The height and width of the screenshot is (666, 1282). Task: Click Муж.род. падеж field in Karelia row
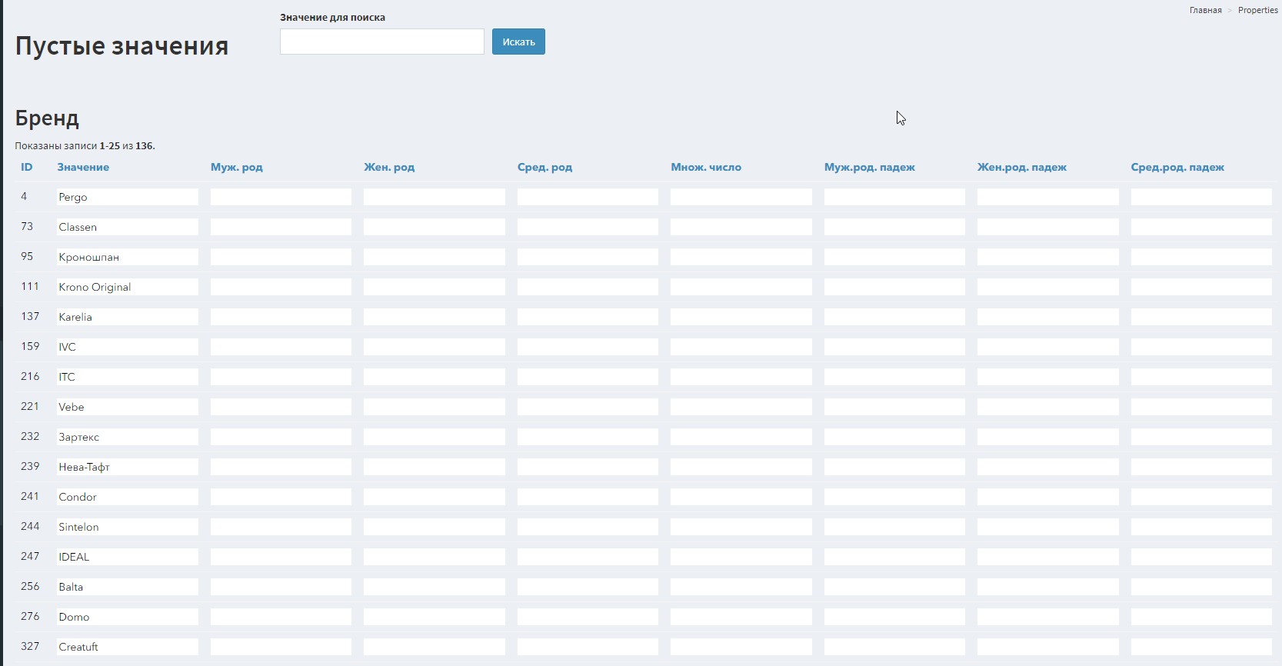tap(894, 317)
